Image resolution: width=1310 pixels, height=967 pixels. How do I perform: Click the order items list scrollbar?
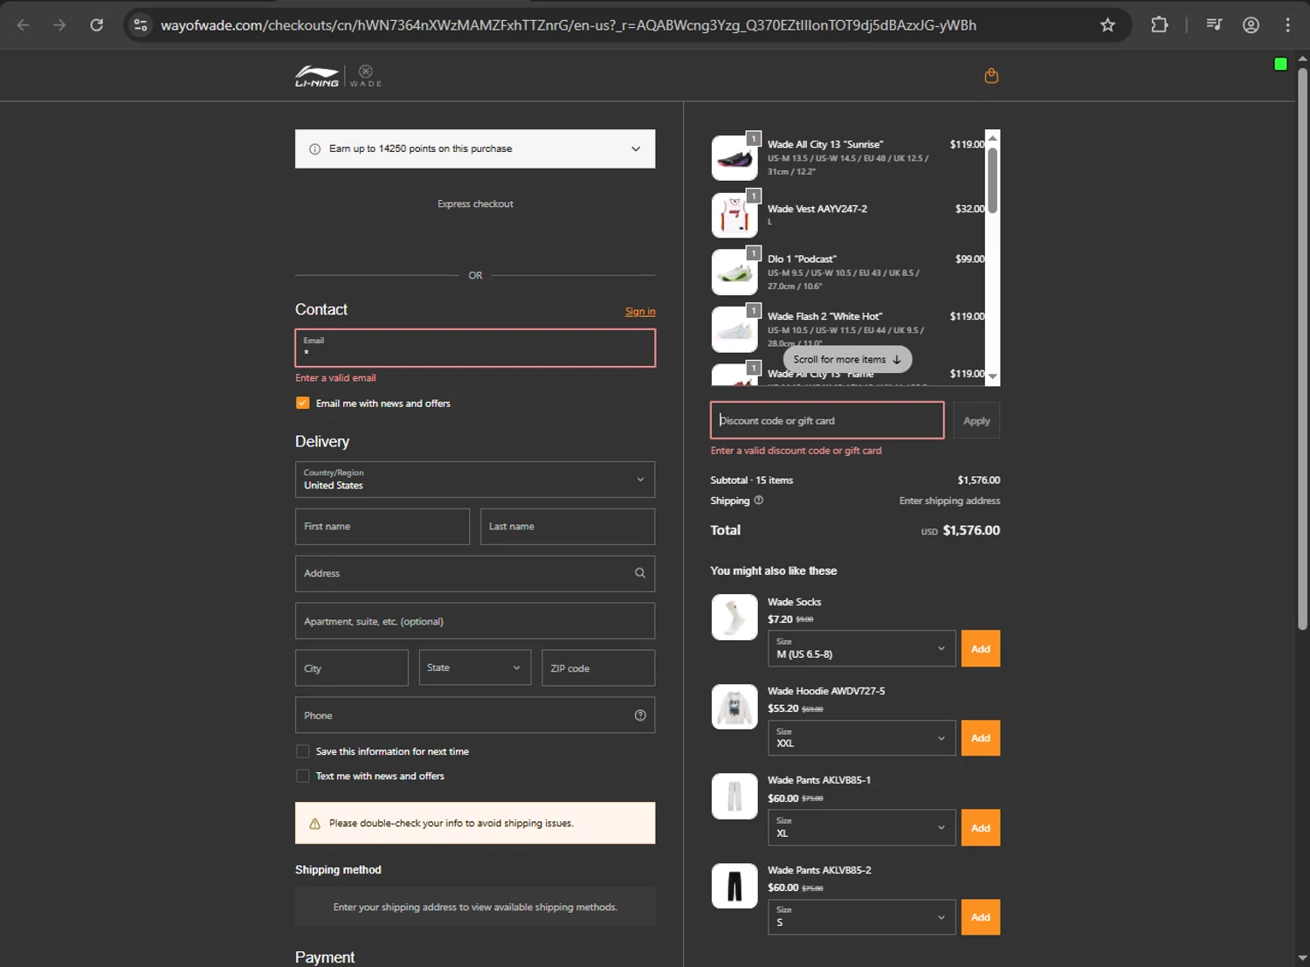tap(992, 180)
